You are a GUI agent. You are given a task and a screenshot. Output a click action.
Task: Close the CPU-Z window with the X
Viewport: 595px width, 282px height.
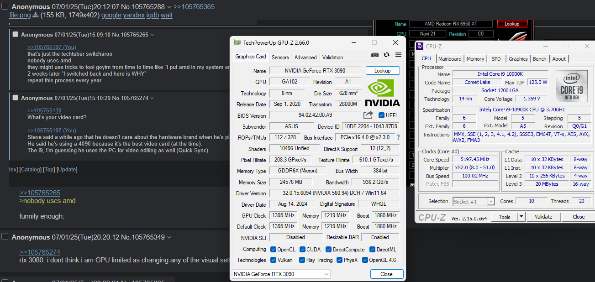pyautogui.click(x=587, y=46)
